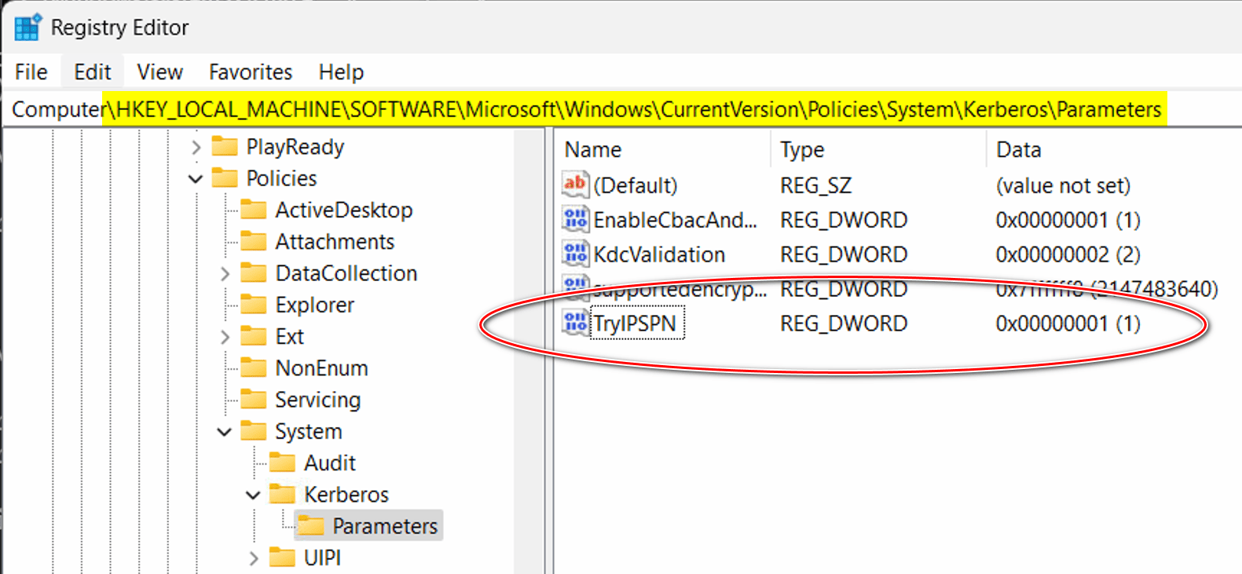Click the KdcValidation DWORD value icon
Screen dimensions: 1242x574
575,254
